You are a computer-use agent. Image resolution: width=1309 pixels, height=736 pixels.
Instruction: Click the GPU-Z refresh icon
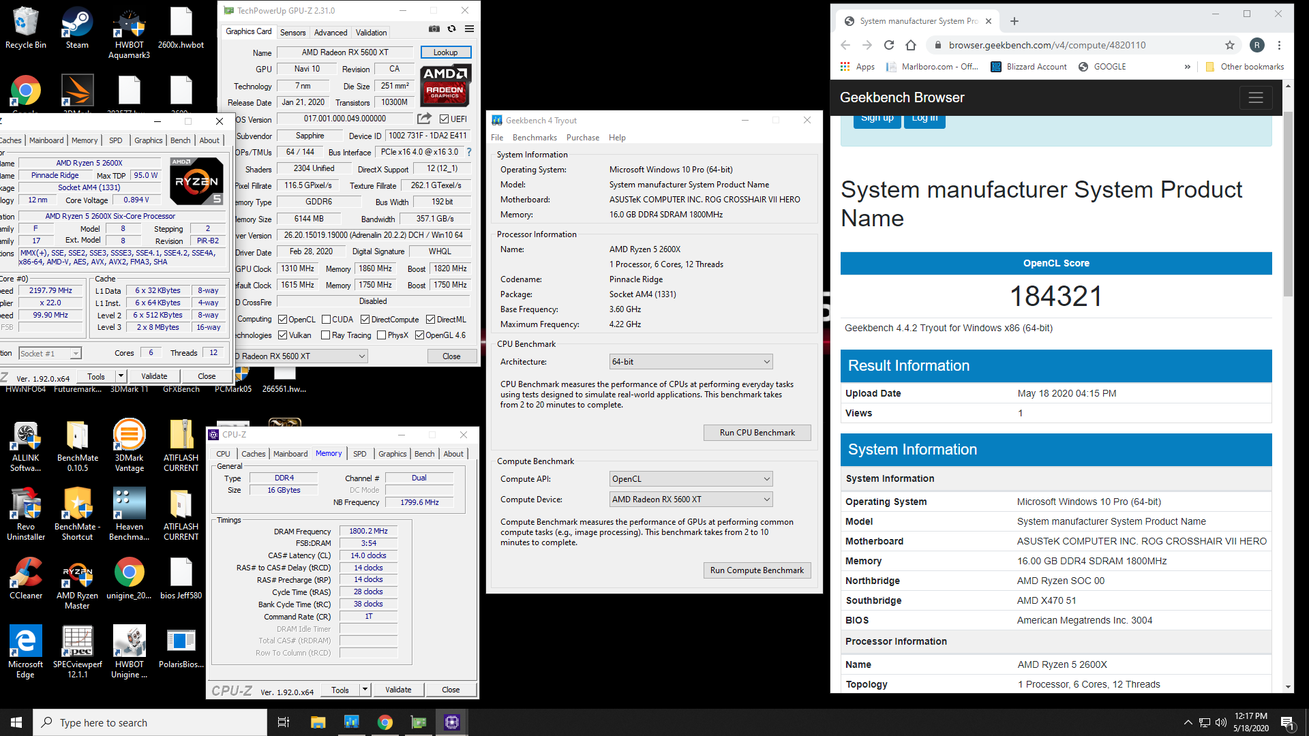[x=451, y=29]
